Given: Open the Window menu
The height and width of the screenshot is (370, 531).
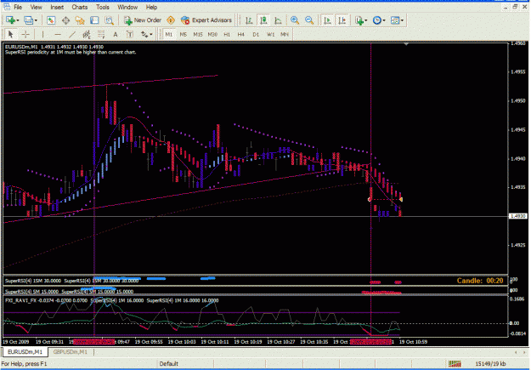Looking at the screenshot, I should (x=127, y=7).
